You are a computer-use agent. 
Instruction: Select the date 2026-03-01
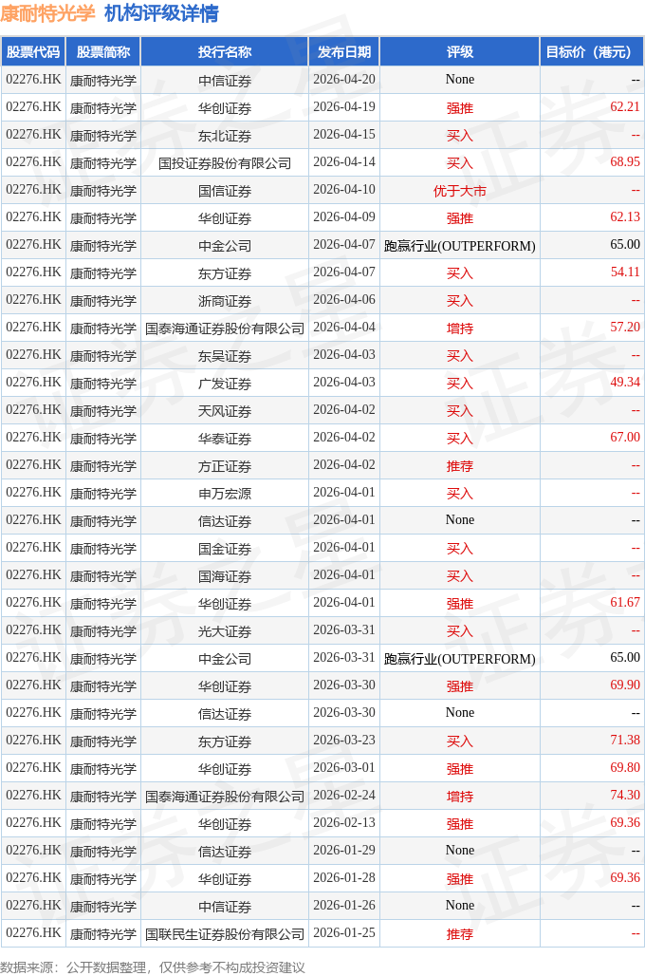click(344, 767)
